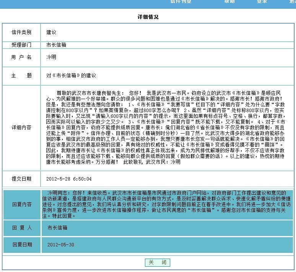
Task: Click the 详细情况 page heading
Action: [x=148, y=17]
